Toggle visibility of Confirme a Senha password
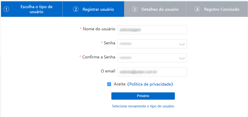The image size is (248, 117). pyautogui.click(x=182, y=58)
